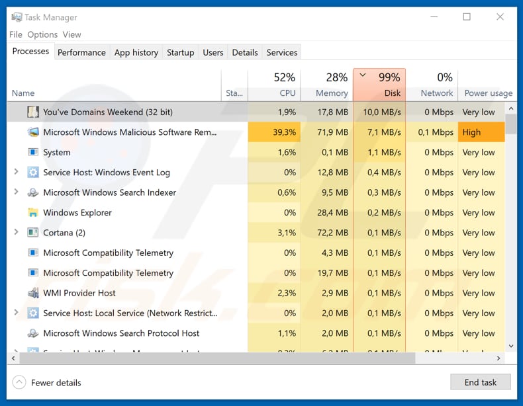523x406 pixels.
Task: Click the 72,2 MB Cortana memory value
Action: tap(332, 233)
